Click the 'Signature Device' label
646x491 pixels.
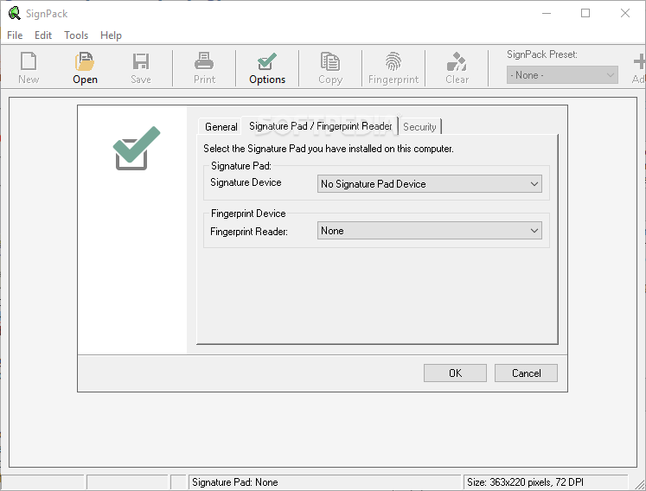pos(246,182)
